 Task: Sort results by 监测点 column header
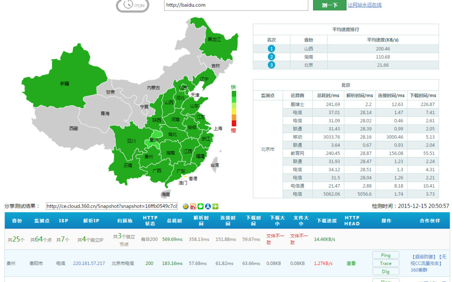(42, 221)
